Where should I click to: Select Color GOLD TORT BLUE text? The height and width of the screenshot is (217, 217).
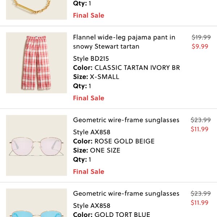click(111, 214)
